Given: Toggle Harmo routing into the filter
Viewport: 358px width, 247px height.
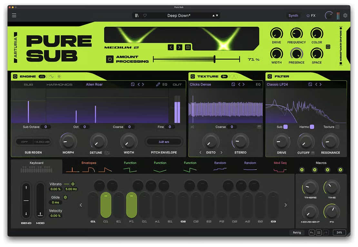Looking at the screenshot, I should 312,127.
